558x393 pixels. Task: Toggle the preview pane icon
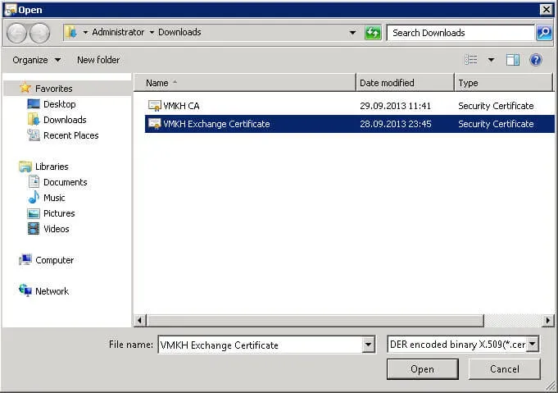pos(513,60)
